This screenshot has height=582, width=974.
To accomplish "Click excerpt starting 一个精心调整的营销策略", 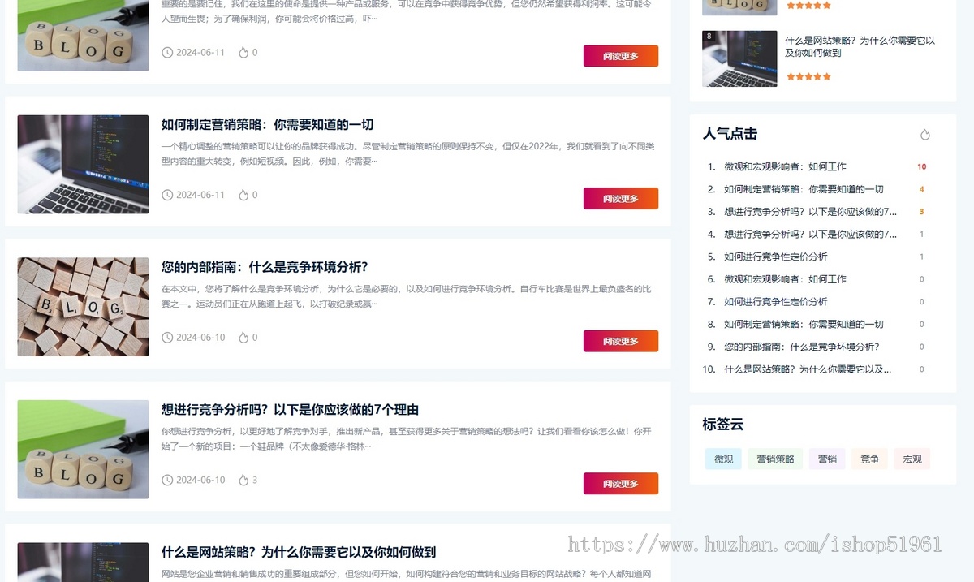I will [407, 153].
